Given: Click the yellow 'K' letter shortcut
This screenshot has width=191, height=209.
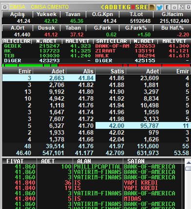Looking at the screenshot, I should (124, 7).
